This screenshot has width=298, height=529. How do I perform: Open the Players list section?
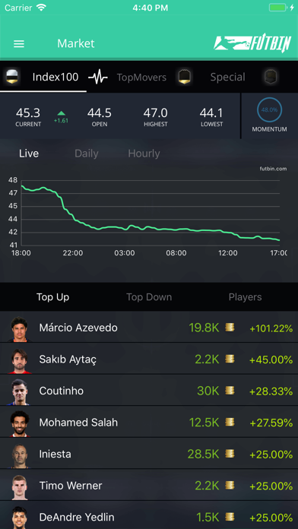pos(245,297)
